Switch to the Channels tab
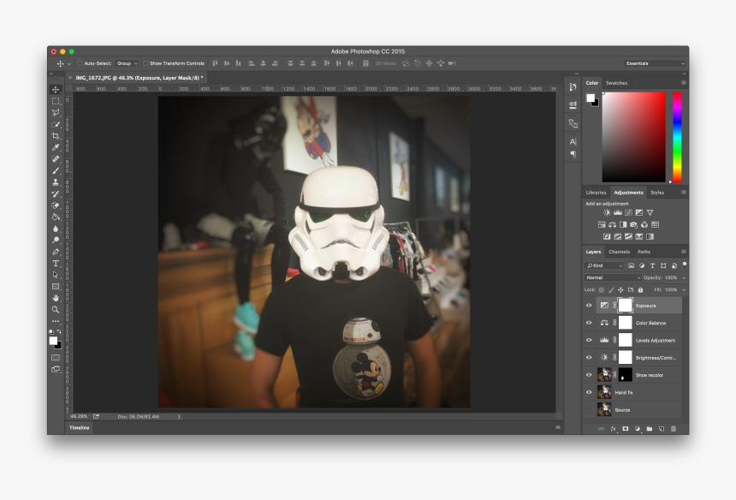 click(x=619, y=252)
